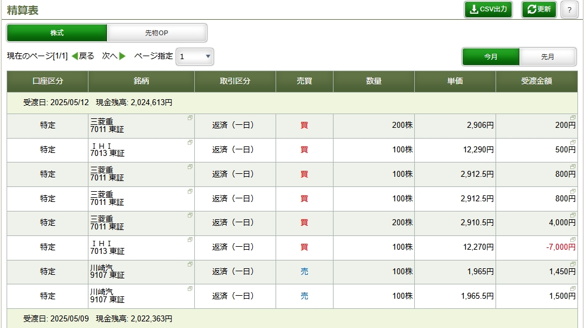The width and height of the screenshot is (584, 328).
Task: Click the 単価 column header
Action: point(455,81)
